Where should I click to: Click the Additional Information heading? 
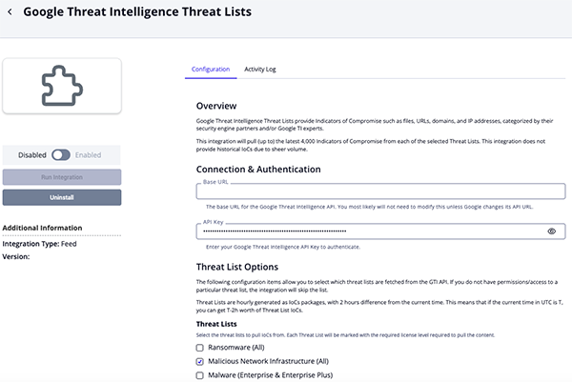42,228
